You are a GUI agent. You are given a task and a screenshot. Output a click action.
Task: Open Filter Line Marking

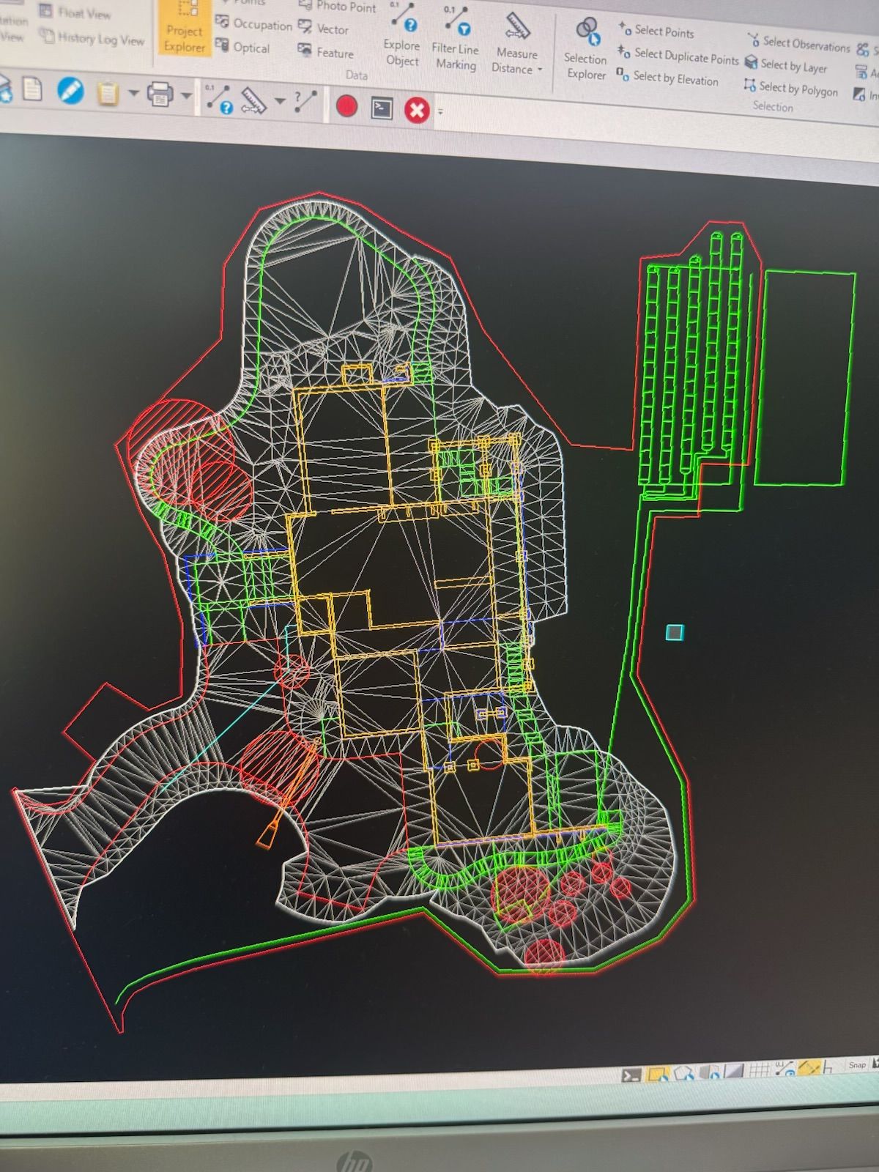455,44
